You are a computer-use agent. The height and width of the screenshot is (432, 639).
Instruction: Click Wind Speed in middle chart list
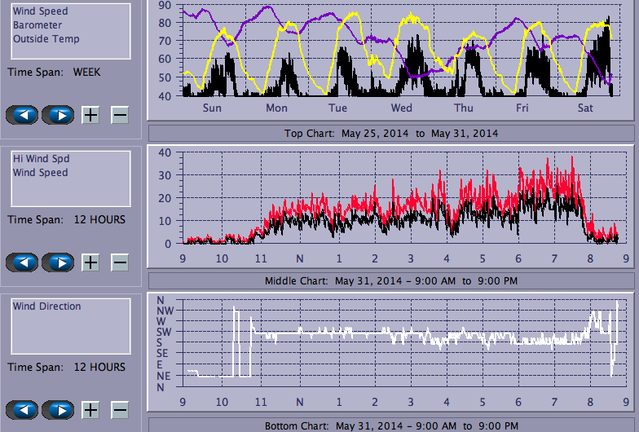(x=40, y=173)
